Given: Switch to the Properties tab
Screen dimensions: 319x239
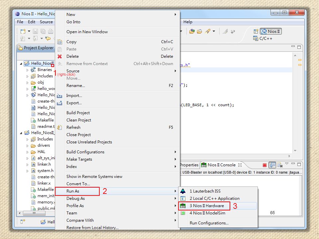Looking at the screenshot, I should tap(189, 165).
